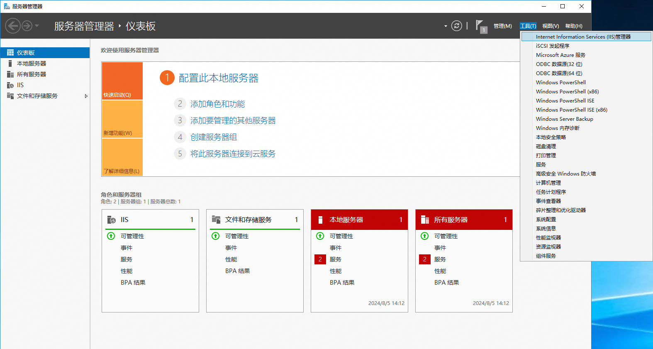Open the 管理(M) menu
The image size is (653, 349).
pyautogui.click(x=502, y=26)
